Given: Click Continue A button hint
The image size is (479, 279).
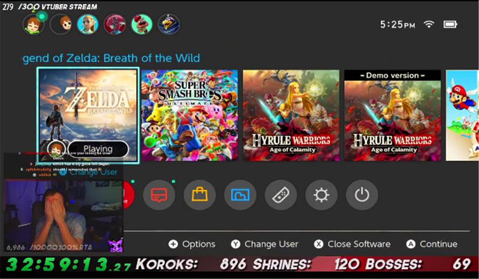Looking at the screenshot, I should [x=432, y=244].
